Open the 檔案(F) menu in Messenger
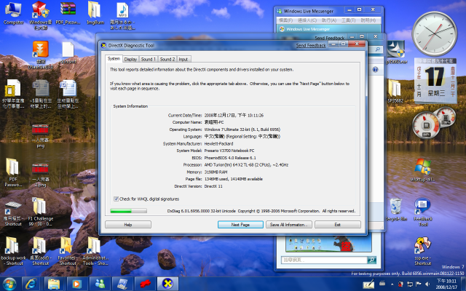 click(286, 20)
